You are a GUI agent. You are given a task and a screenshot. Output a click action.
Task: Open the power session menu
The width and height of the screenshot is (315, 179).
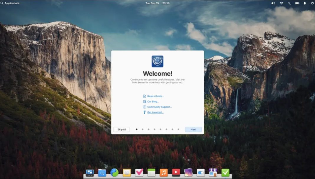(312, 3)
